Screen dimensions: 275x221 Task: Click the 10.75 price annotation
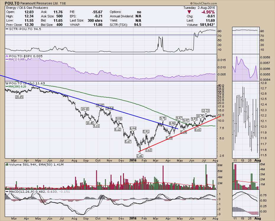pyautogui.click(x=200, y=116)
